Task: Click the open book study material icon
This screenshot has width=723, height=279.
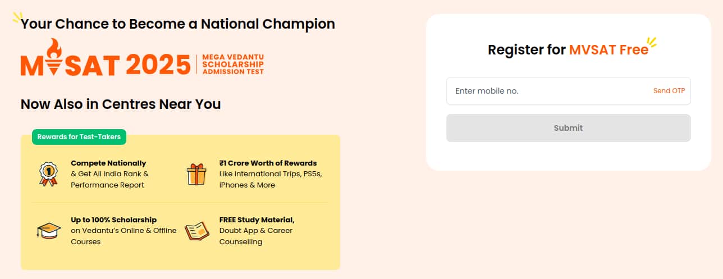Action: point(196,231)
